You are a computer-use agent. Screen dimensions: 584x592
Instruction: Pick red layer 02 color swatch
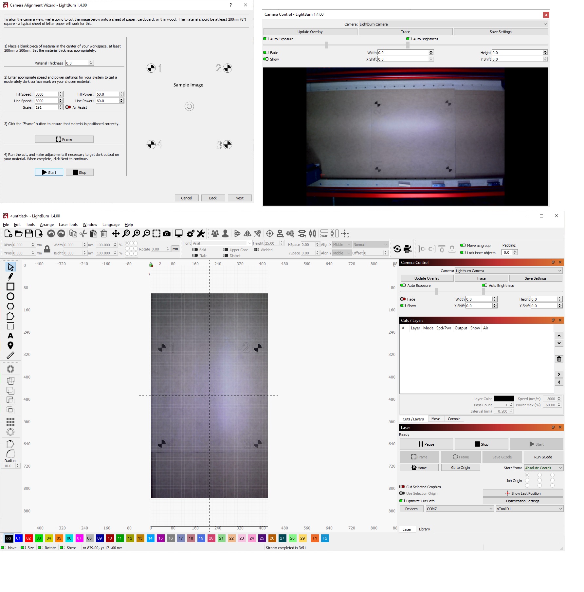(28, 538)
